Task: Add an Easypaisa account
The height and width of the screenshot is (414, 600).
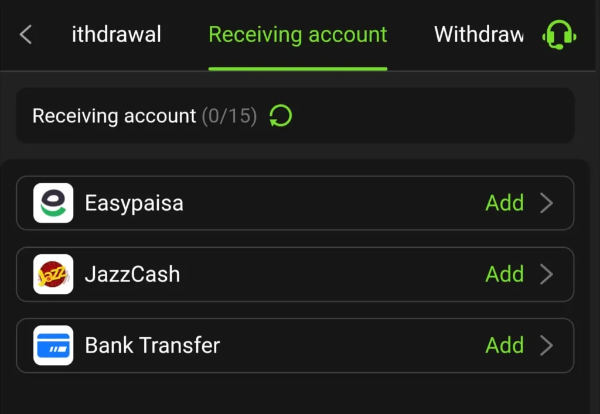Action: [504, 203]
